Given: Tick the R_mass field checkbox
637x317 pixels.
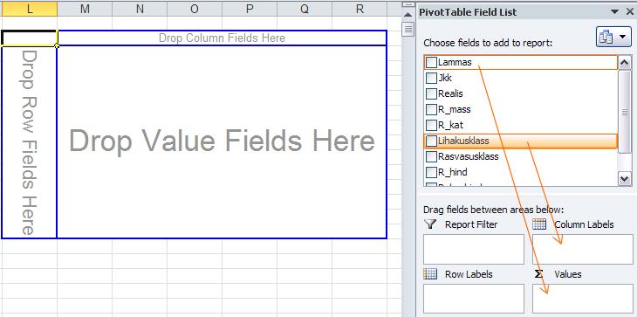Looking at the screenshot, I should (431, 110).
